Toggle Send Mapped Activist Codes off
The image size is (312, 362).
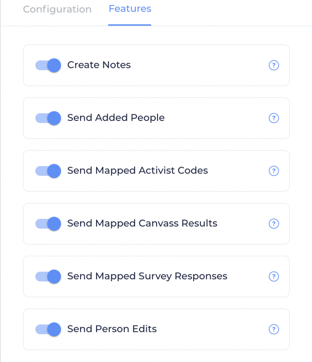click(x=48, y=171)
